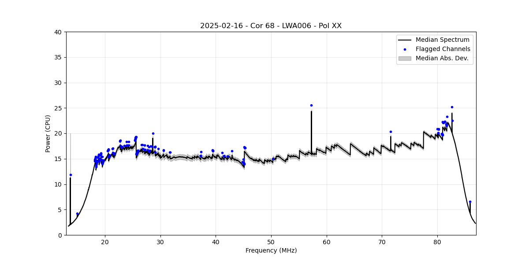Click the black Median Spectrum legend line
The image size is (529, 264).
(x=405, y=40)
